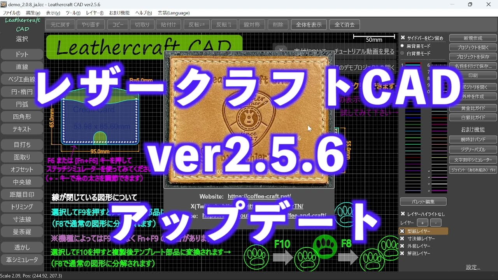Open the coffee-craft.net website link
The height and width of the screenshot is (280, 498).
[259, 196]
